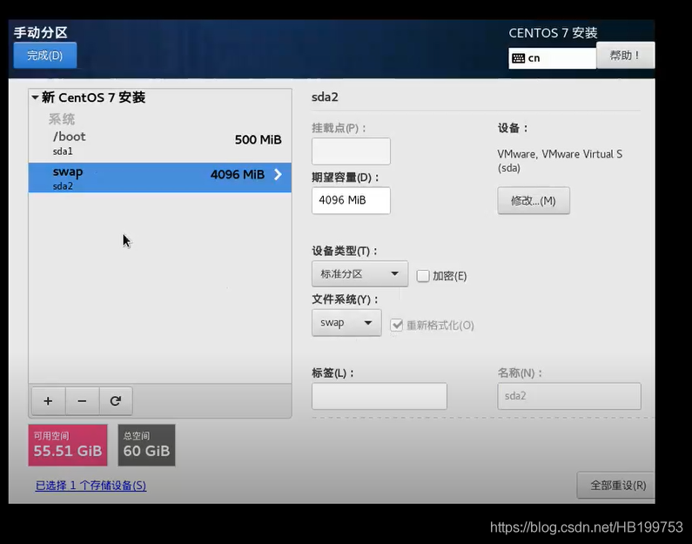Click the 修改...(M) modify button
The width and height of the screenshot is (692, 544).
tap(534, 201)
